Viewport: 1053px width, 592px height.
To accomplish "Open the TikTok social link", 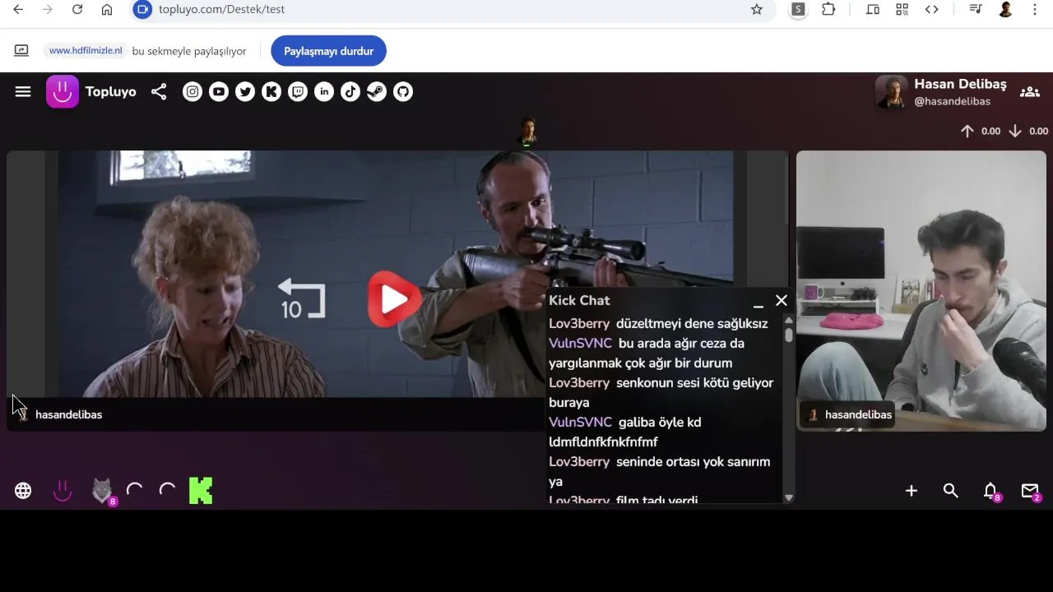I will click(350, 92).
